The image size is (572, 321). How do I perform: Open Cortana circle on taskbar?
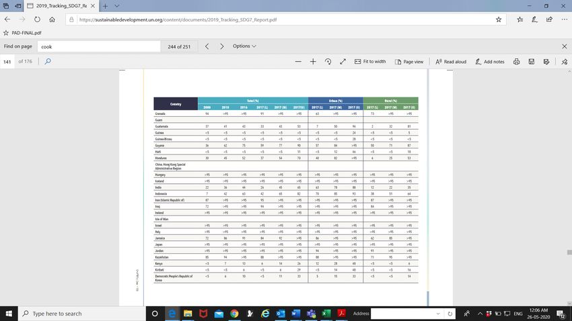[x=155, y=314]
